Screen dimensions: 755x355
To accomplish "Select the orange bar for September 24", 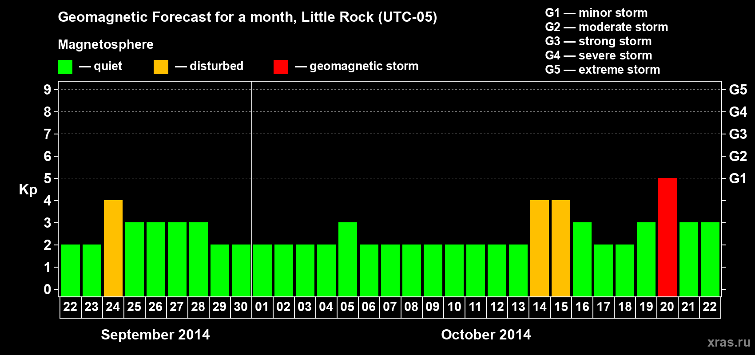I will (113, 248).
